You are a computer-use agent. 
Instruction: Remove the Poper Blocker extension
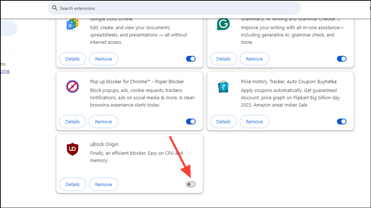(x=104, y=122)
